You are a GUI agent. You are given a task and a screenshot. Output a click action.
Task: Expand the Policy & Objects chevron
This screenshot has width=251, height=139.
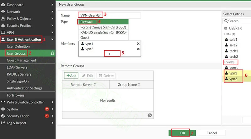click(x=52, y=19)
